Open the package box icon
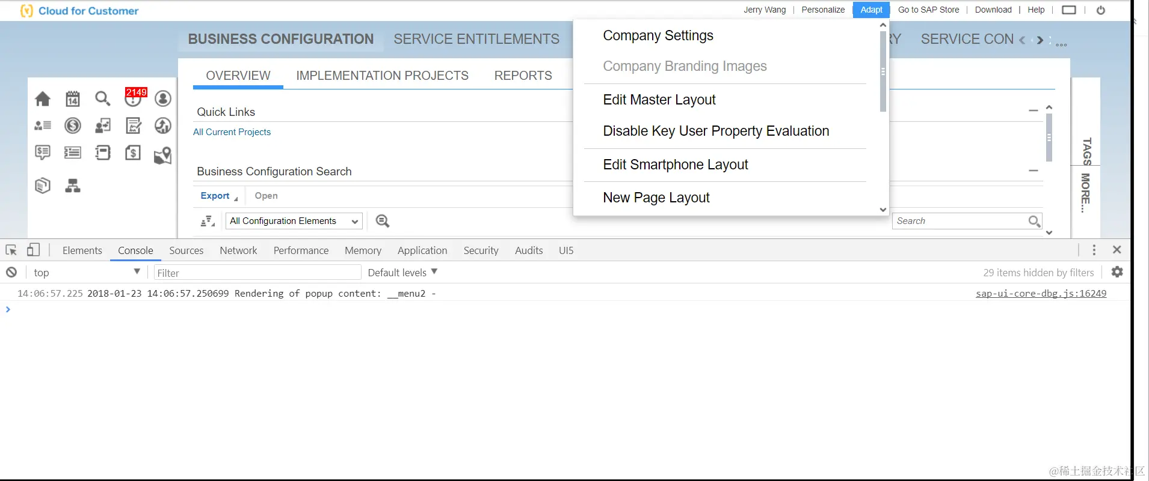1149x481 pixels. pyautogui.click(x=43, y=186)
